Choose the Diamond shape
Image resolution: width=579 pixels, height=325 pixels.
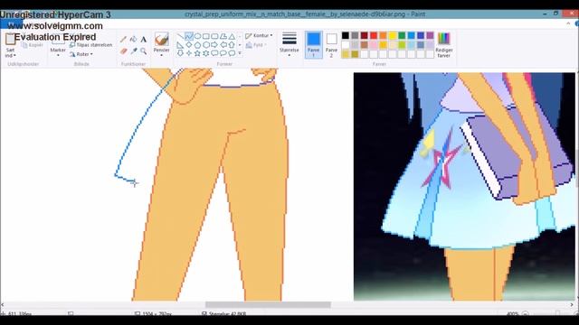[x=189, y=45]
